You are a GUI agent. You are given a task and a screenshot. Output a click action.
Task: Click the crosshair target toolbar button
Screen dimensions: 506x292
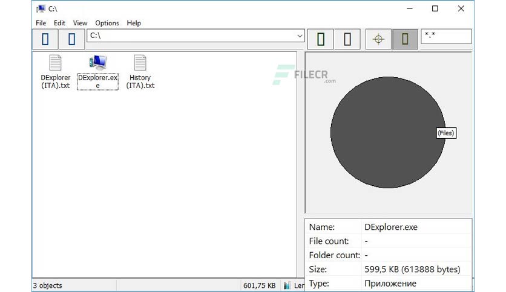point(378,39)
